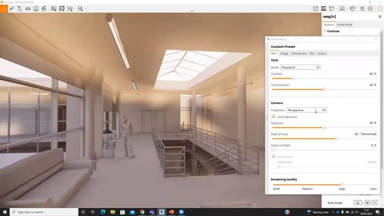This screenshot has width=384, height=216.
Task: Select the Main tab in Visual Settings
Action: 274,53
